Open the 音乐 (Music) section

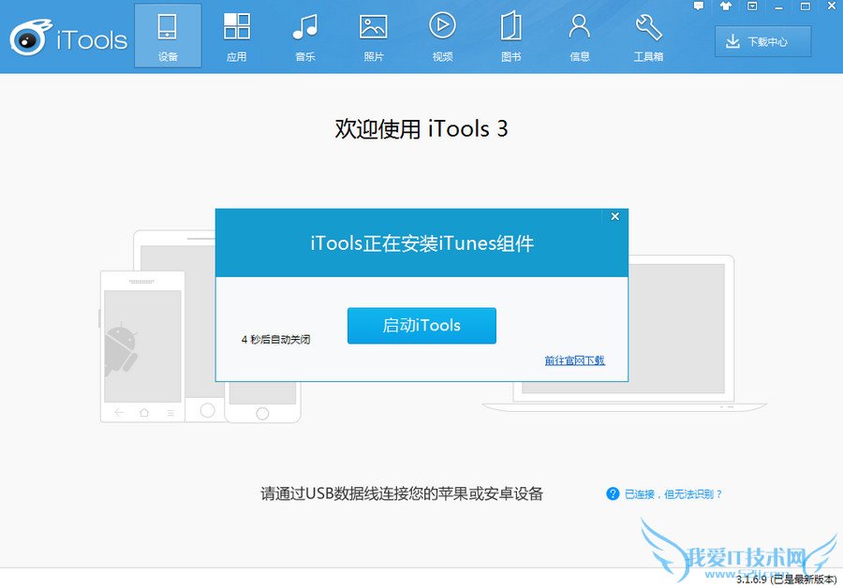(x=304, y=36)
